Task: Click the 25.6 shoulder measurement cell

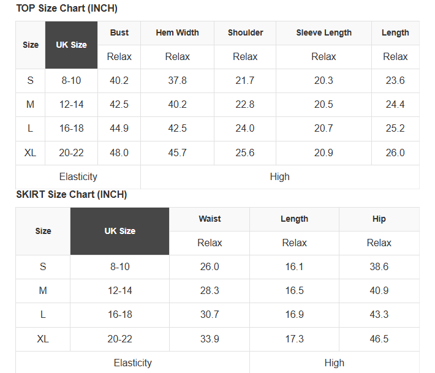Action: (x=245, y=153)
